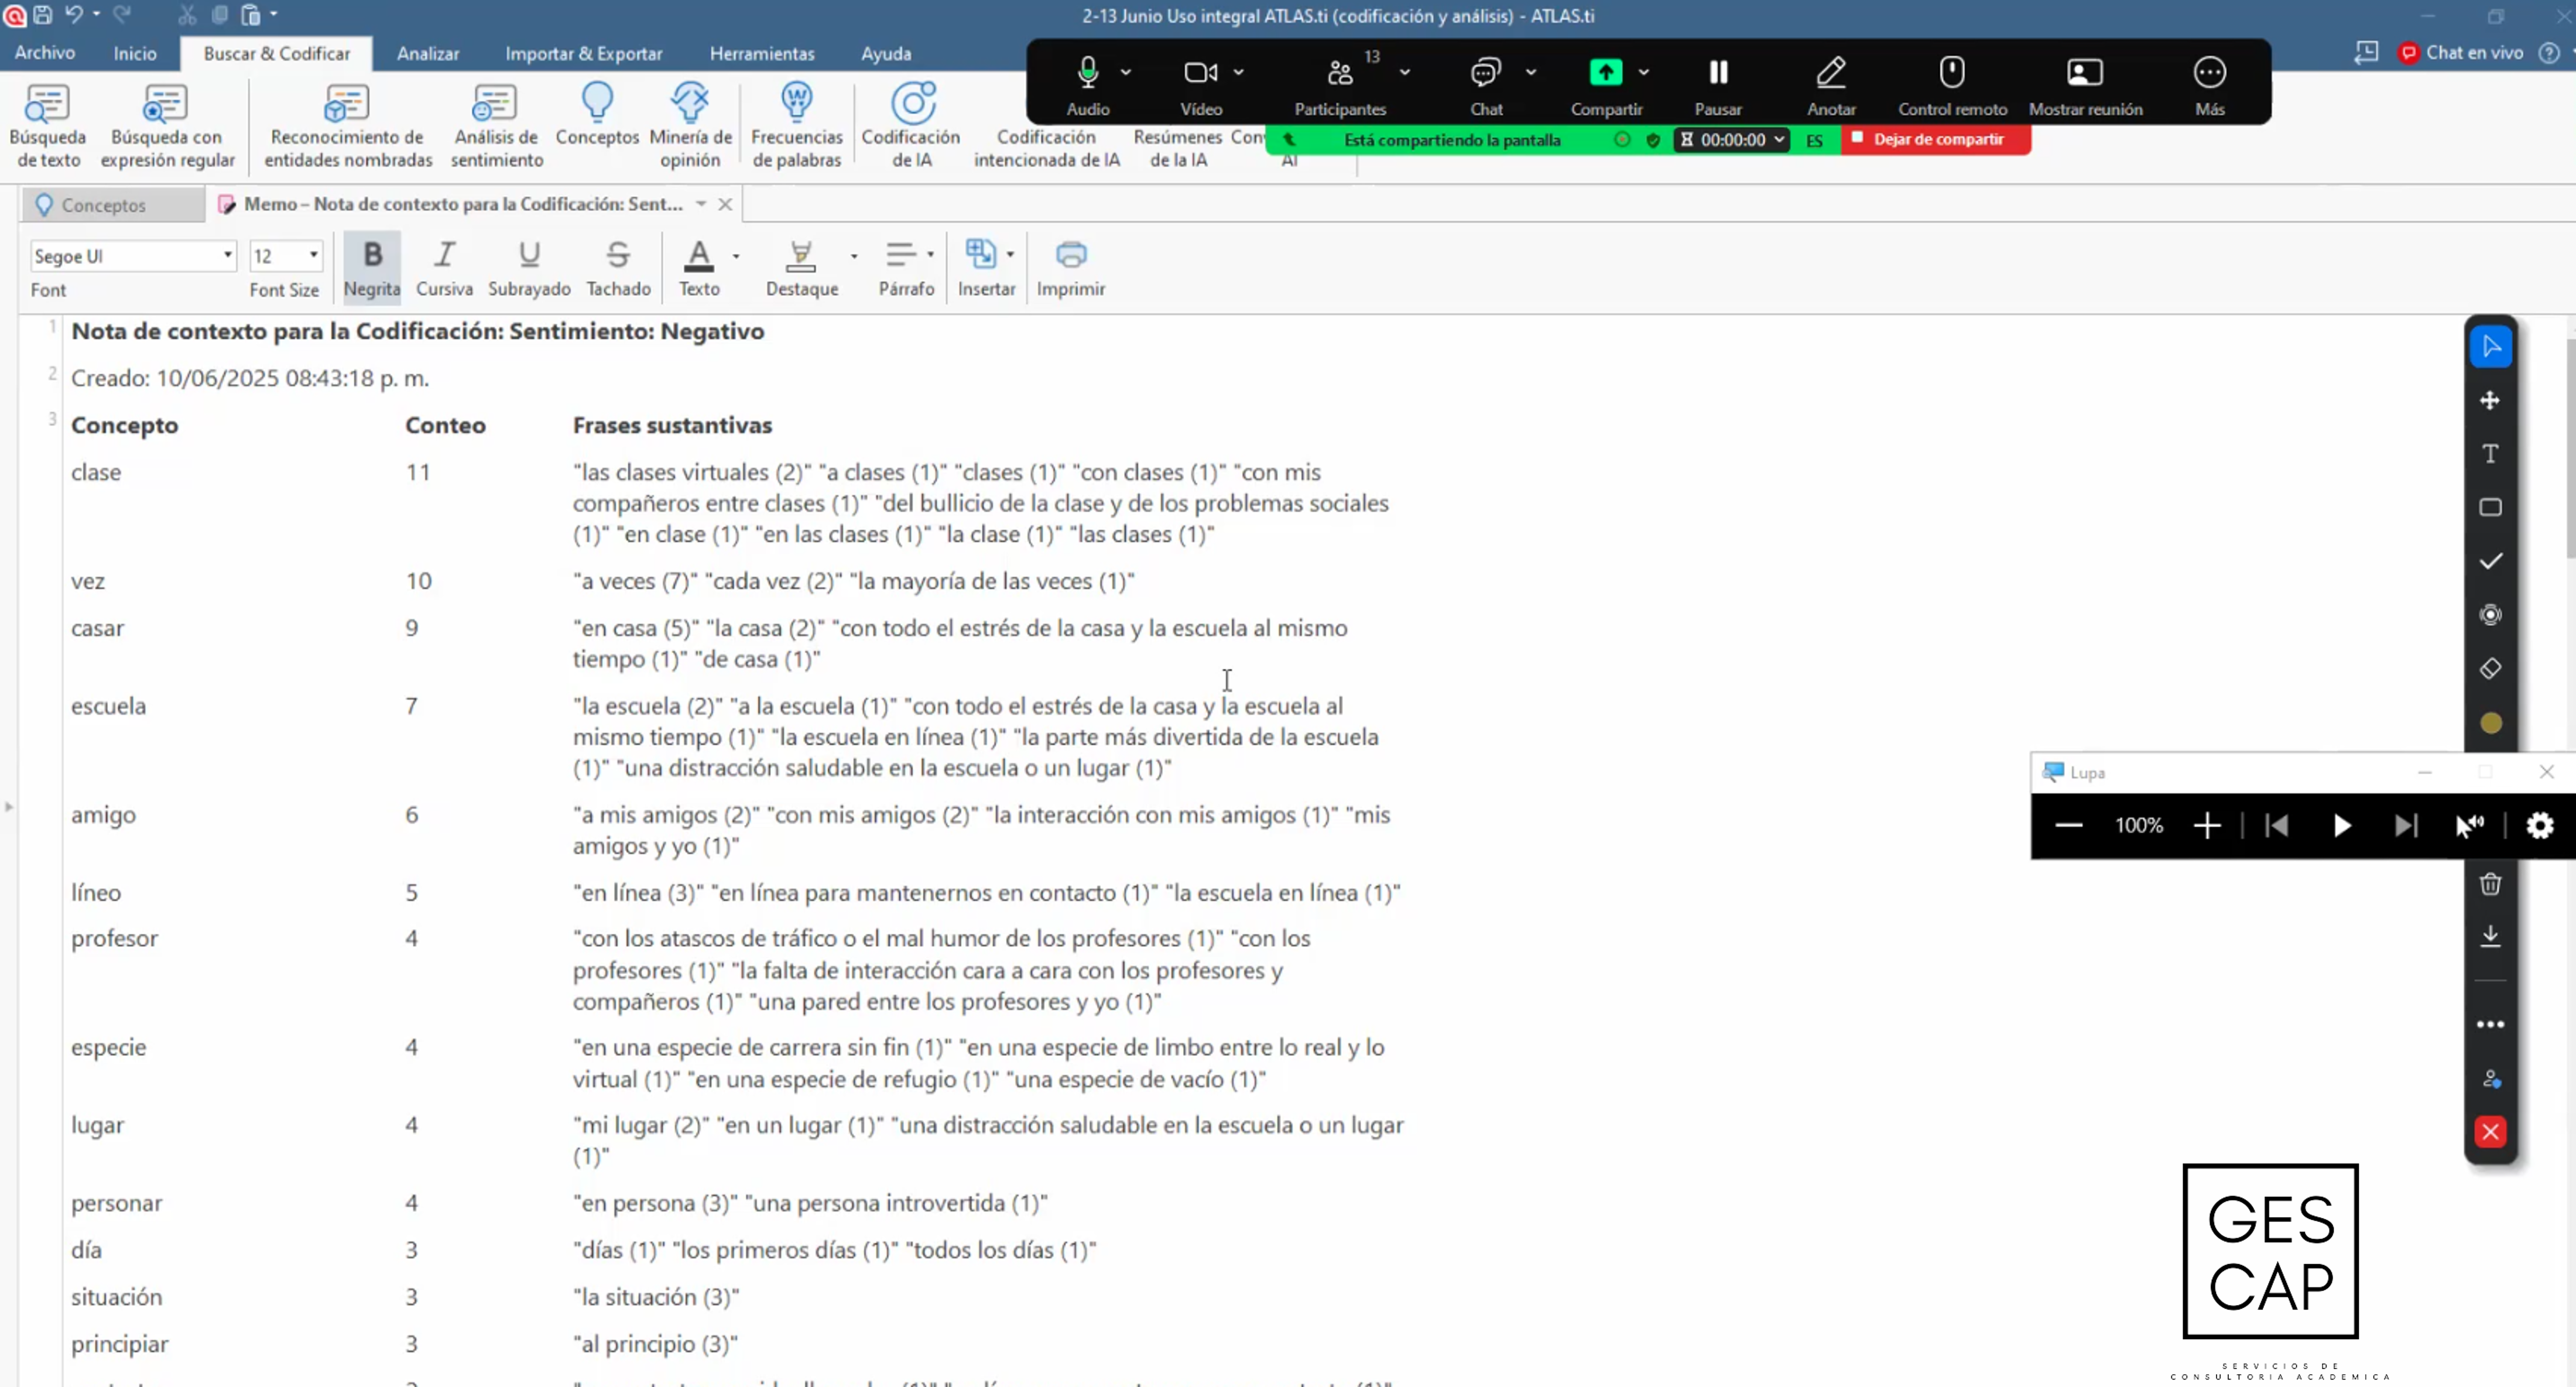Image resolution: width=2576 pixels, height=1387 pixels.
Task: Switch to Herramientas ribbon tab
Action: pyautogui.click(x=762, y=53)
